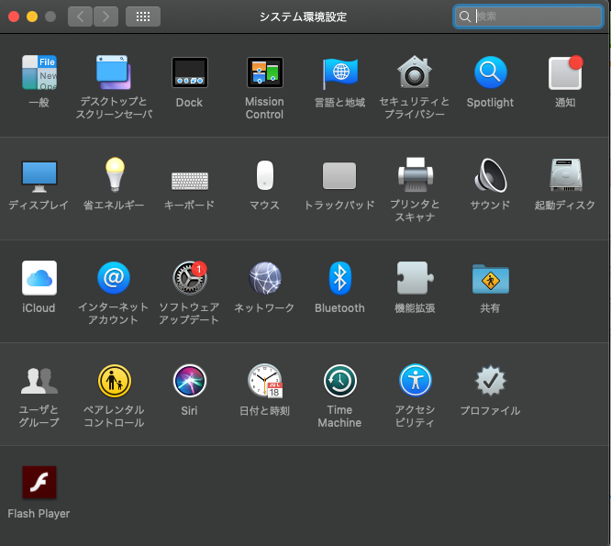Viewport: 611px width, 546px height.
Task: Click the magnifying glass in search field
Action: 465,17
